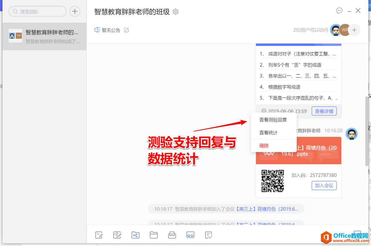
Task: Click the 查看详情 button on quiz card
Action: 324,111
